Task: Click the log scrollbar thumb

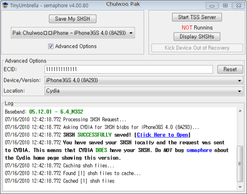Action: [x=240, y=164]
